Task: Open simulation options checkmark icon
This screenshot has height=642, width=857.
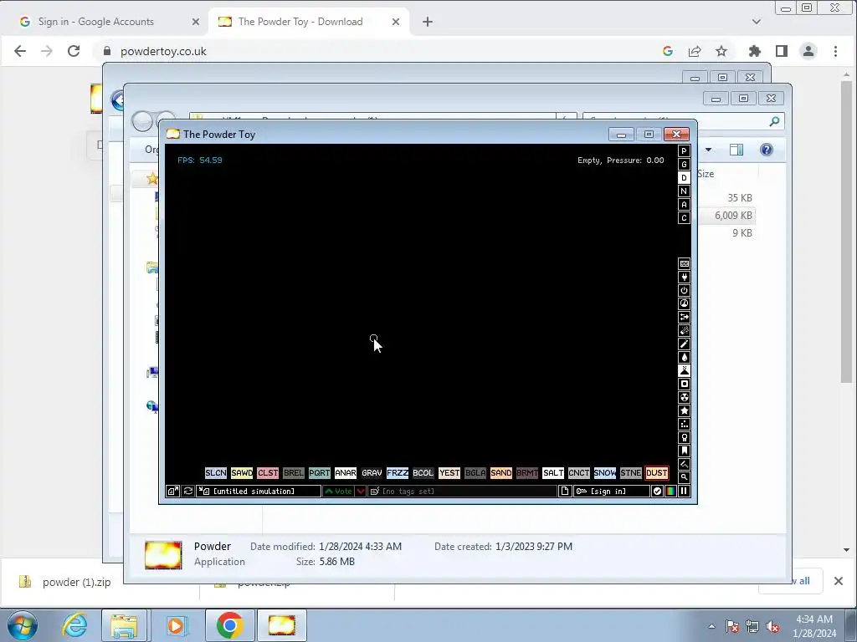Action: [x=657, y=492]
